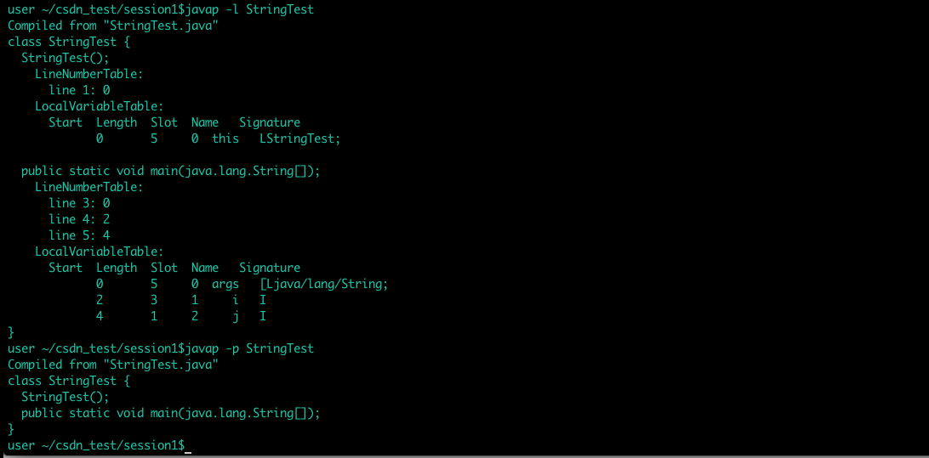The height and width of the screenshot is (458, 929).
Task: Click the variable "j" in the table
Action: (236, 317)
